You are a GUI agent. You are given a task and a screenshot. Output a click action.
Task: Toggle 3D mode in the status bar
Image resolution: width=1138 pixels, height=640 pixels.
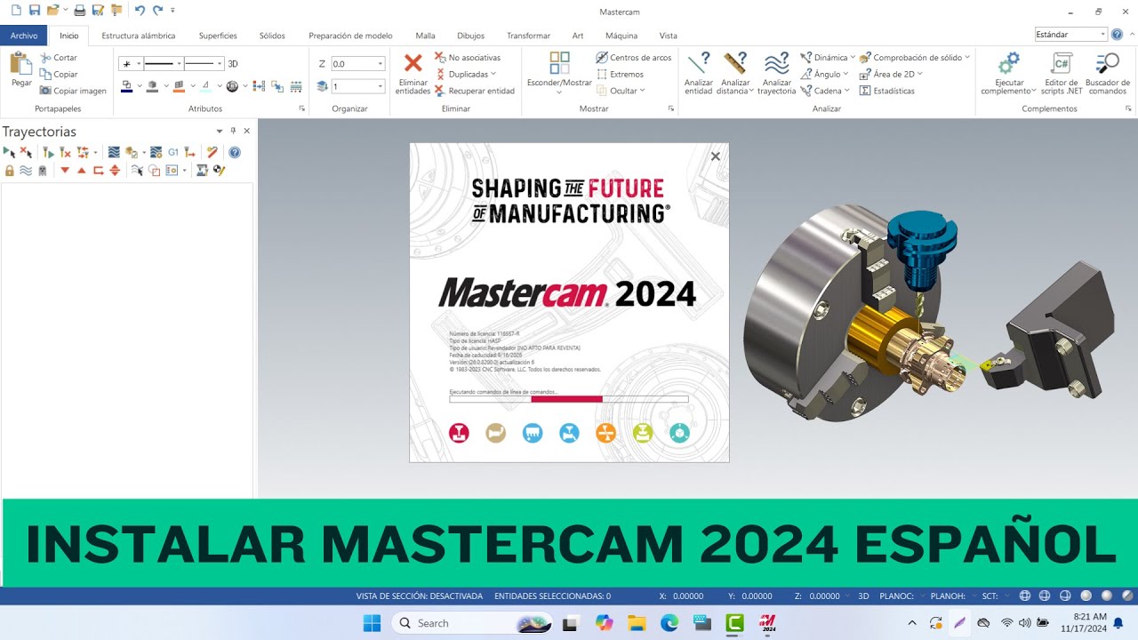tap(863, 596)
